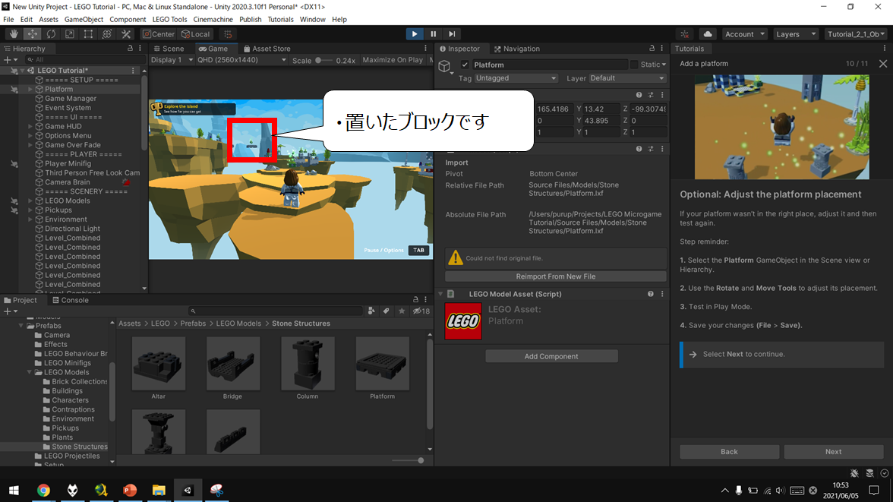Open File Explorer from taskbar
The width and height of the screenshot is (893, 502).
(x=159, y=490)
